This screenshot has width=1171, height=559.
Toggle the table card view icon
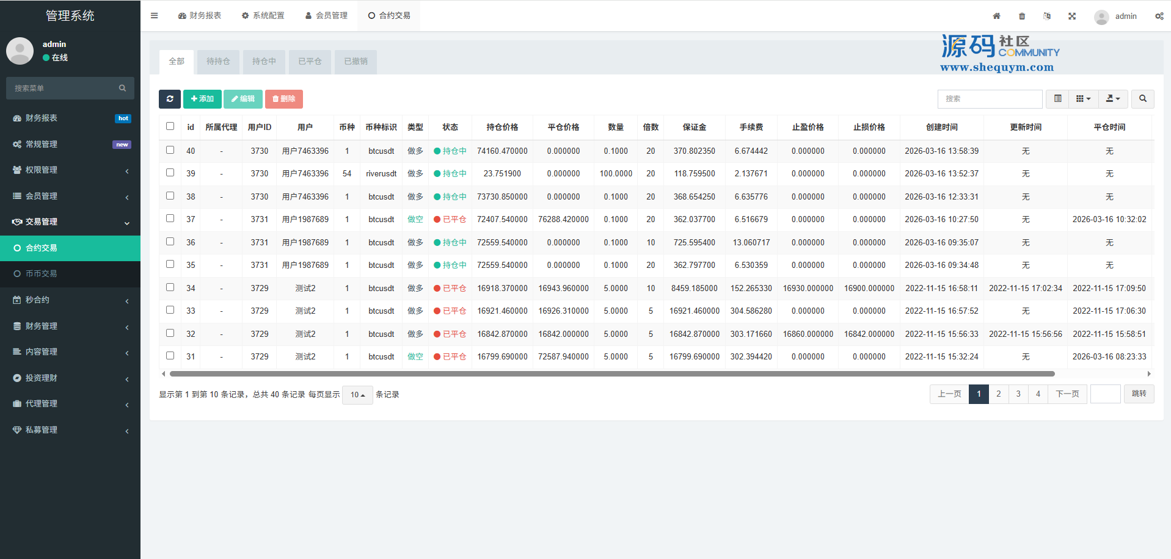point(1057,99)
